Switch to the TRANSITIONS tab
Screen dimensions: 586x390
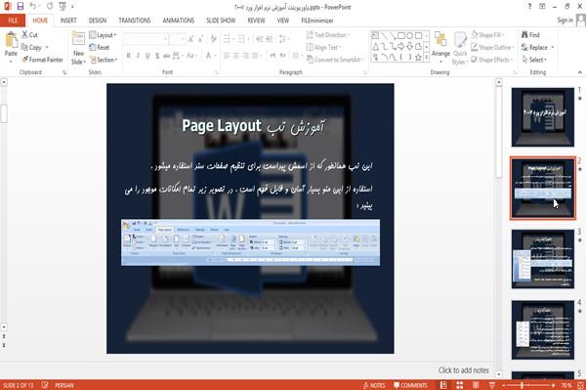[135, 21]
